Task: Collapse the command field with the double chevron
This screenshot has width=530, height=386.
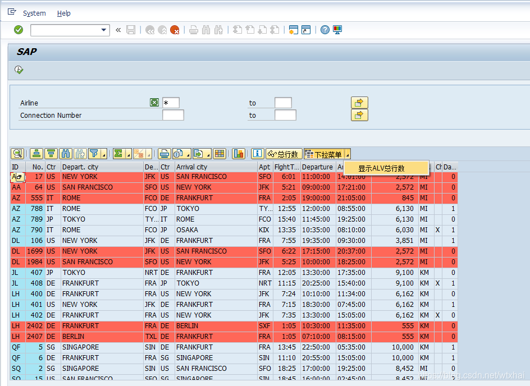Action: (118, 30)
